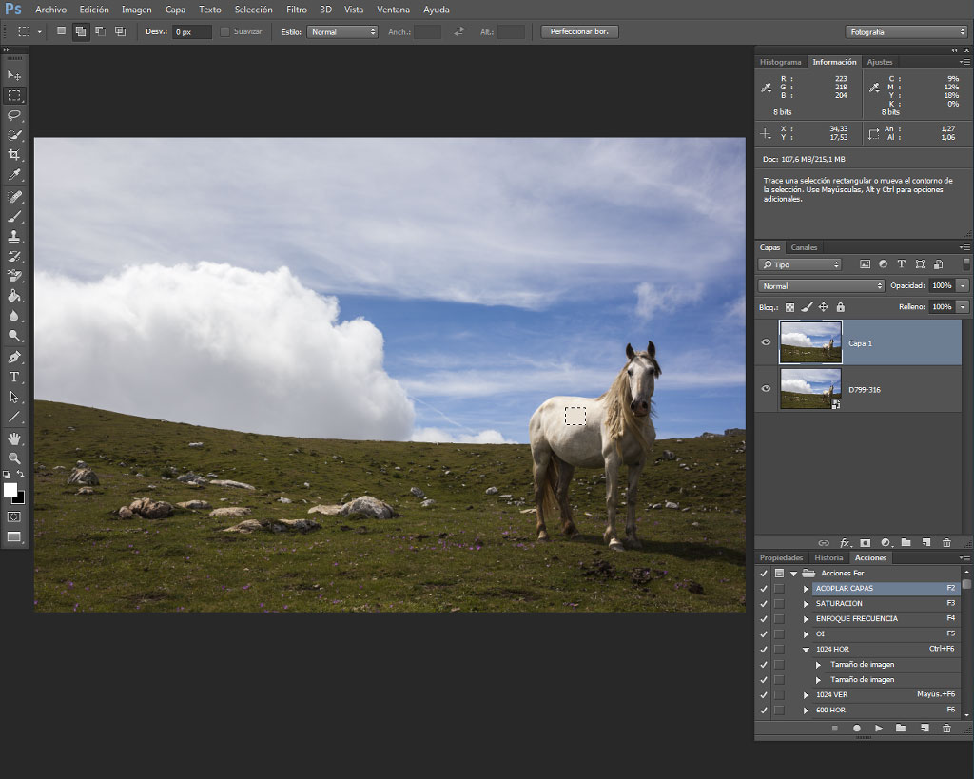Open the Imagen menu
Image resolution: width=974 pixels, height=779 pixels.
tap(137, 10)
